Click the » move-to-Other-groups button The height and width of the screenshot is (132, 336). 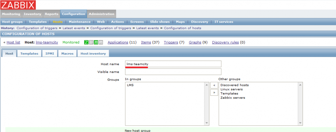coord(214,92)
